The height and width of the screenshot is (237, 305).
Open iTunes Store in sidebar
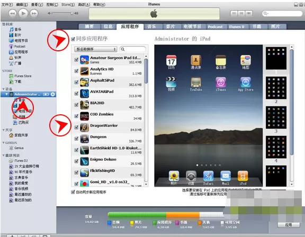pyautogui.click(x=21, y=76)
